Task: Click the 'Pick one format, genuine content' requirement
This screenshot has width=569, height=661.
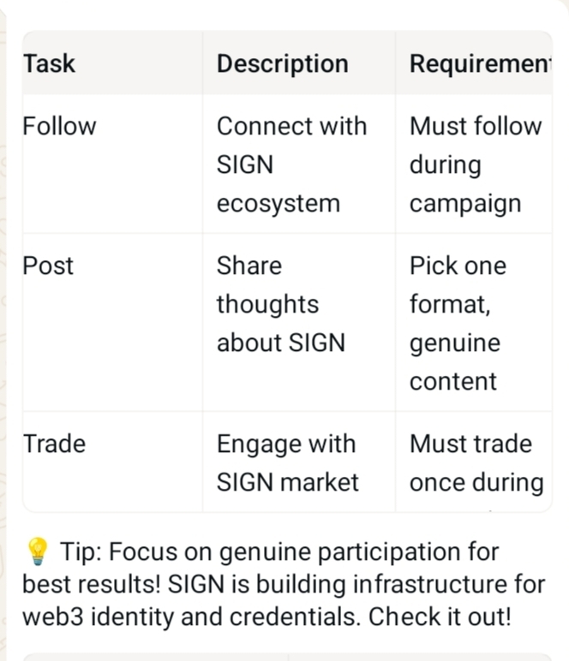Action: (x=458, y=324)
